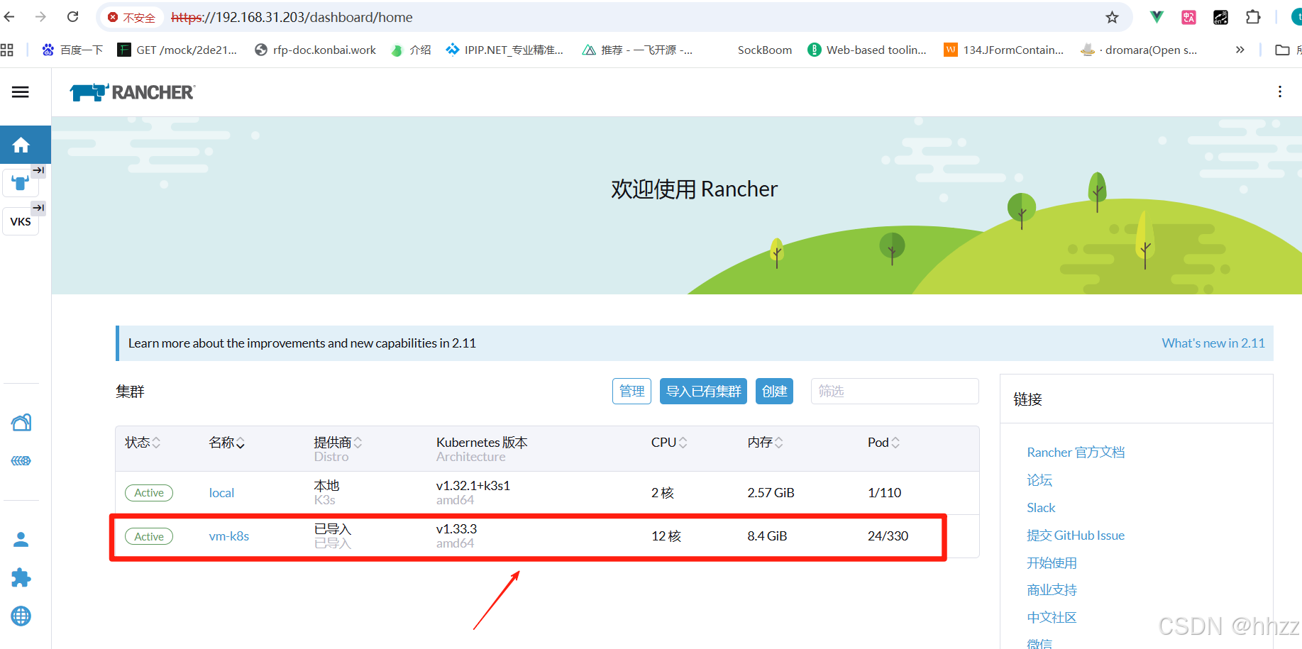Open the vm-k8s cluster link
The height and width of the screenshot is (649, 1302).
pos(228,536)
